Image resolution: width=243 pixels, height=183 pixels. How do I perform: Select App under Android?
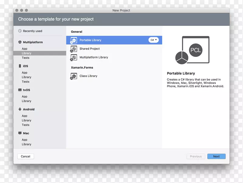(x=25, y=116)
